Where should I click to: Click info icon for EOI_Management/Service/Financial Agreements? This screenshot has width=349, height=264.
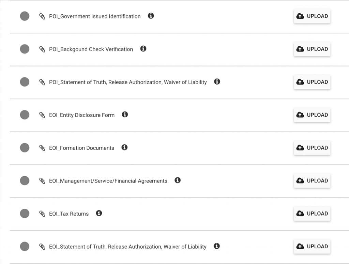click(177, 180)
